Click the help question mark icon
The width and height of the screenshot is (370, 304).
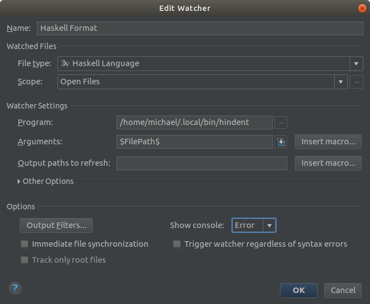click(14, 288)
